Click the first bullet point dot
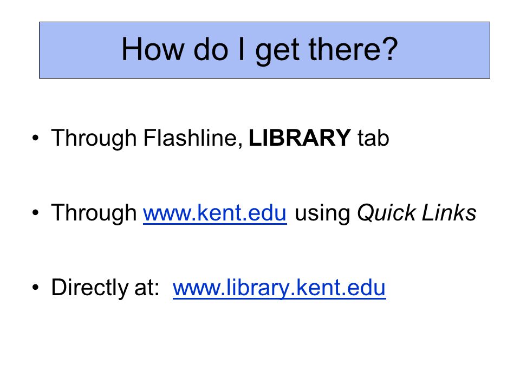The height and width of the screenshot is (390, 520). coord(36,138)
